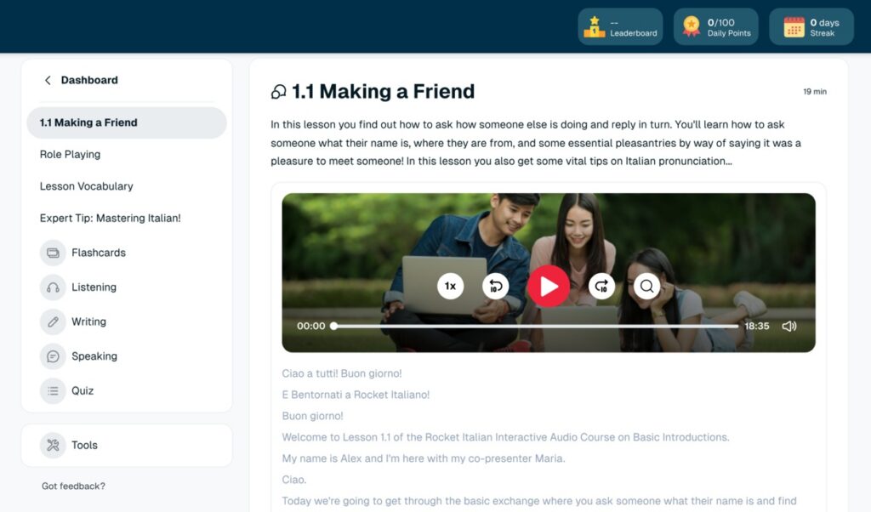Open Role Playing section
The height and width of the screenshot is (512, 871).
(70, 154)
